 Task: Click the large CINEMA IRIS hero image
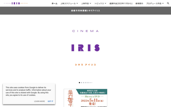click(85, 48)
